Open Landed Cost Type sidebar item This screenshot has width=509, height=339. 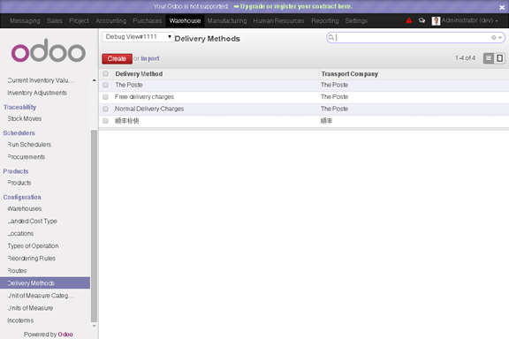coord(32,221)
